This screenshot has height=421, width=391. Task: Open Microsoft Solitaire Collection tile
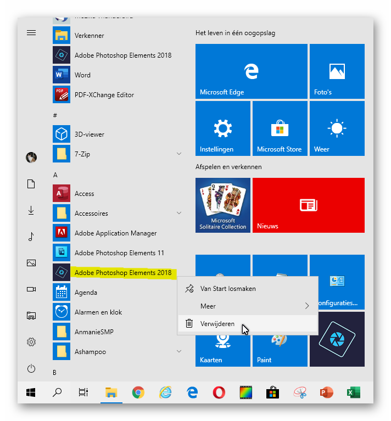[222, 205]
